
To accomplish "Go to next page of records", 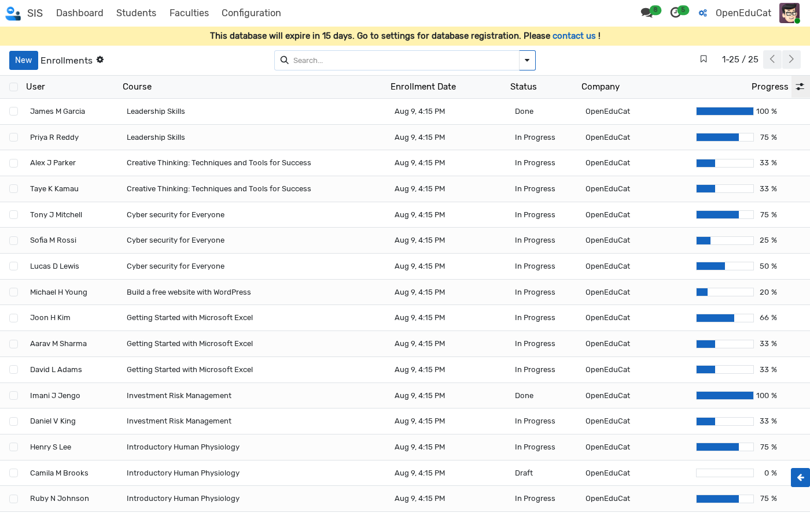I will [791, 60].
